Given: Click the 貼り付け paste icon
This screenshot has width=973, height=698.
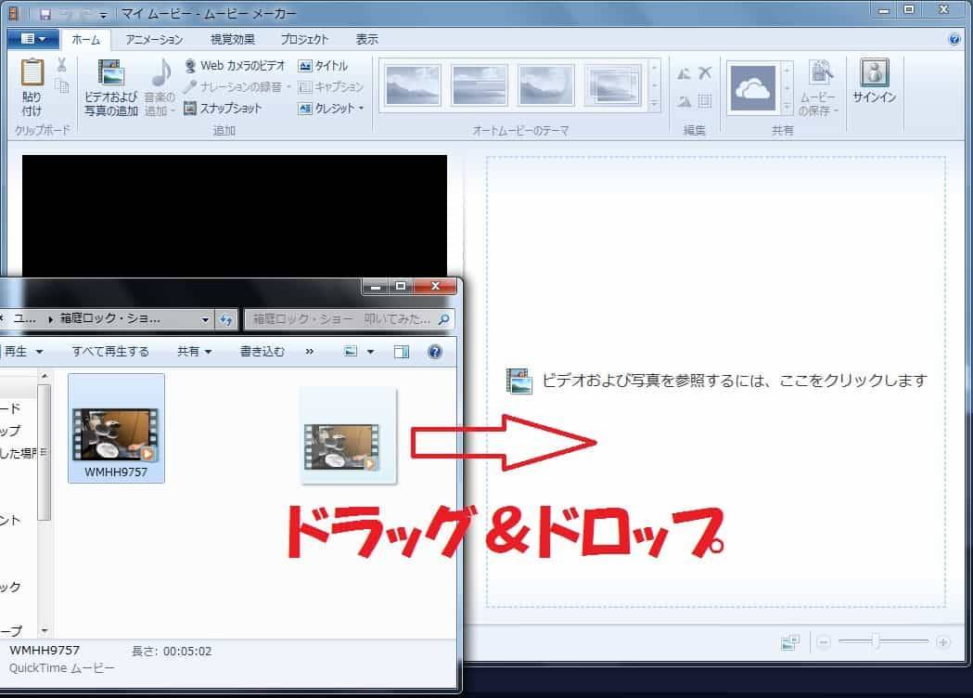Looking at the screenshot, I should pyautogui.click(x=33, y=84).
